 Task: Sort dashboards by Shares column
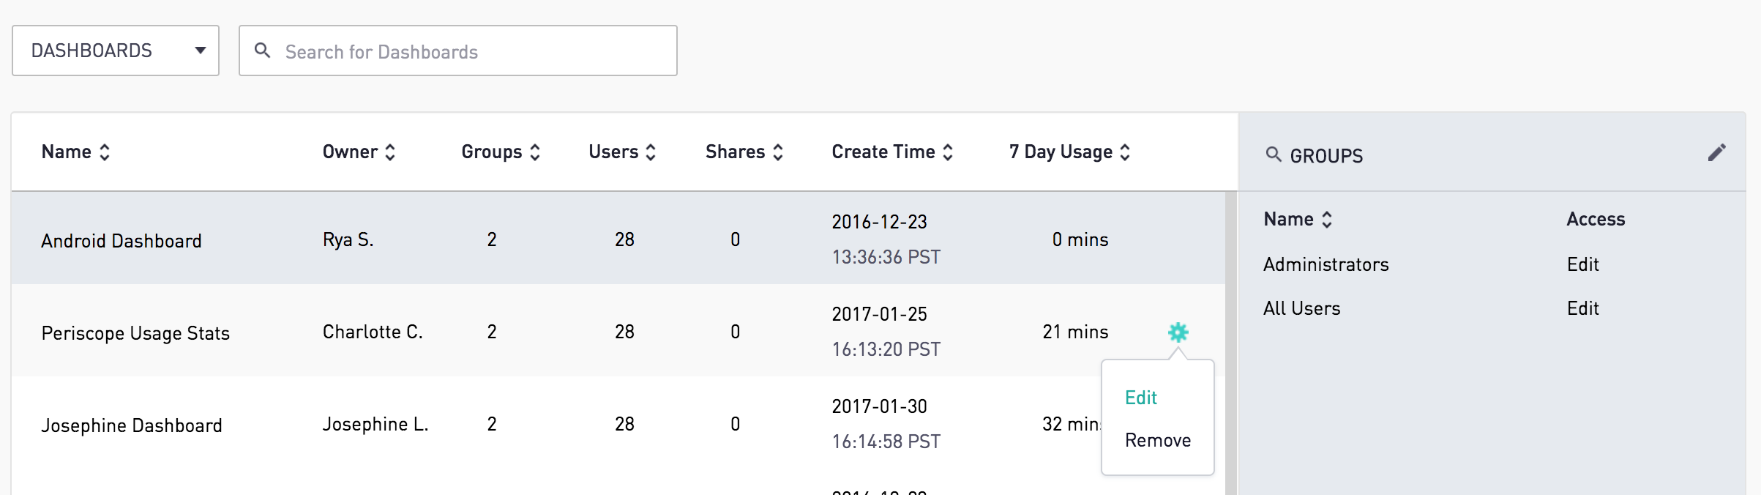(x=778, y=152)
